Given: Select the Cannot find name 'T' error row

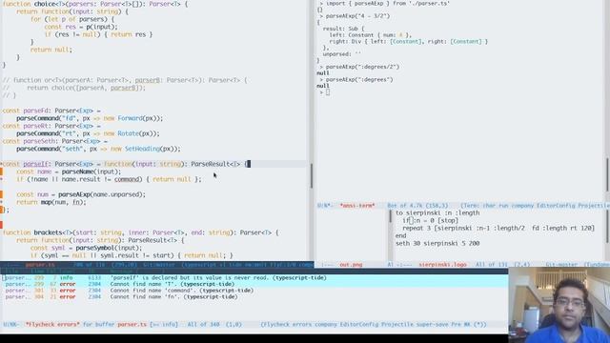Looking at the screenshot, I should pyautogui.click(x=254, y=284).
